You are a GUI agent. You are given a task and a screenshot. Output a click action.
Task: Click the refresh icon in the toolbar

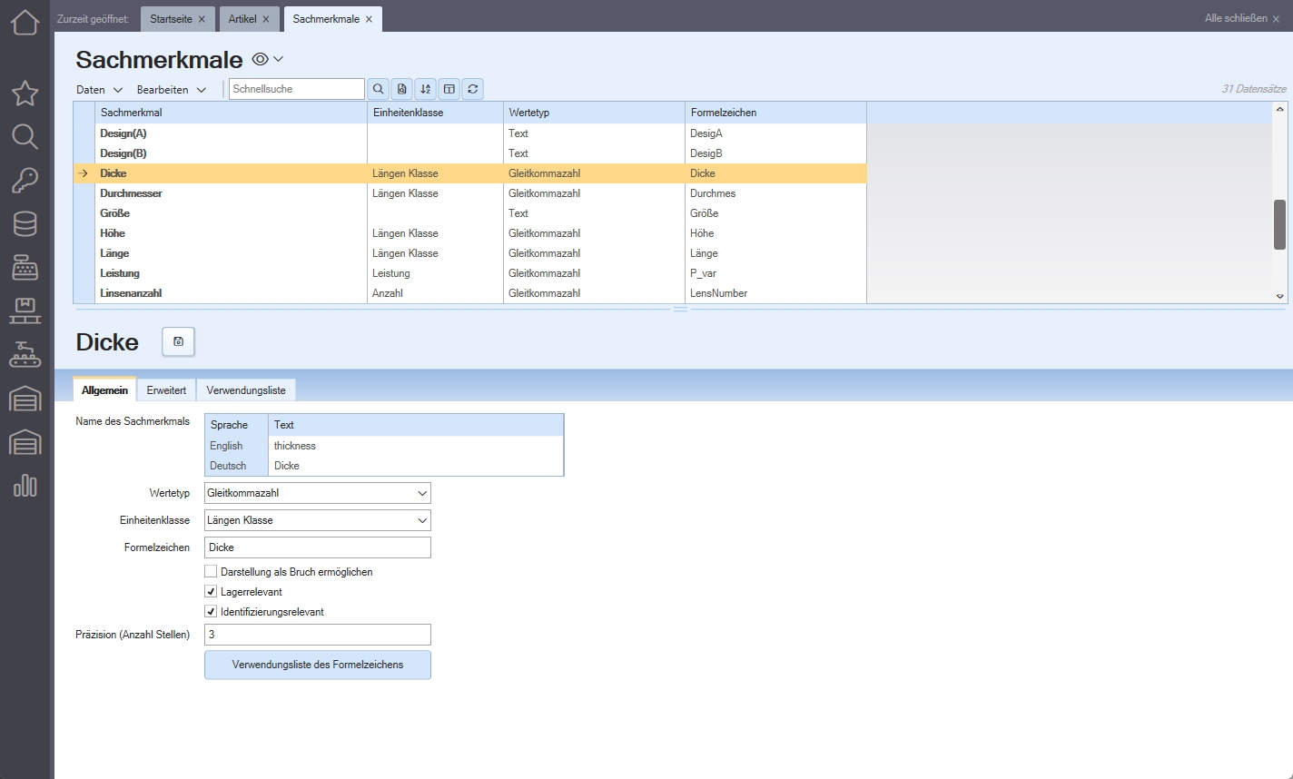(472, 89)
